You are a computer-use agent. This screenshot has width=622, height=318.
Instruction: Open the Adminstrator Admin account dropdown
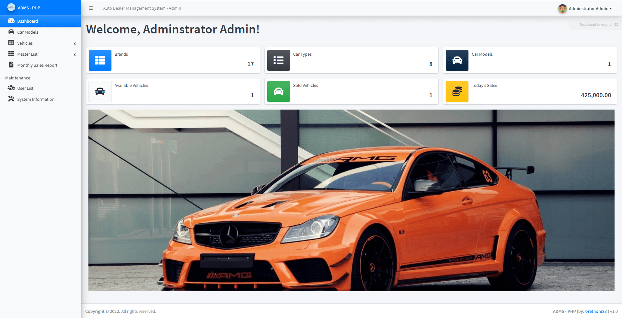pos(590,8)
